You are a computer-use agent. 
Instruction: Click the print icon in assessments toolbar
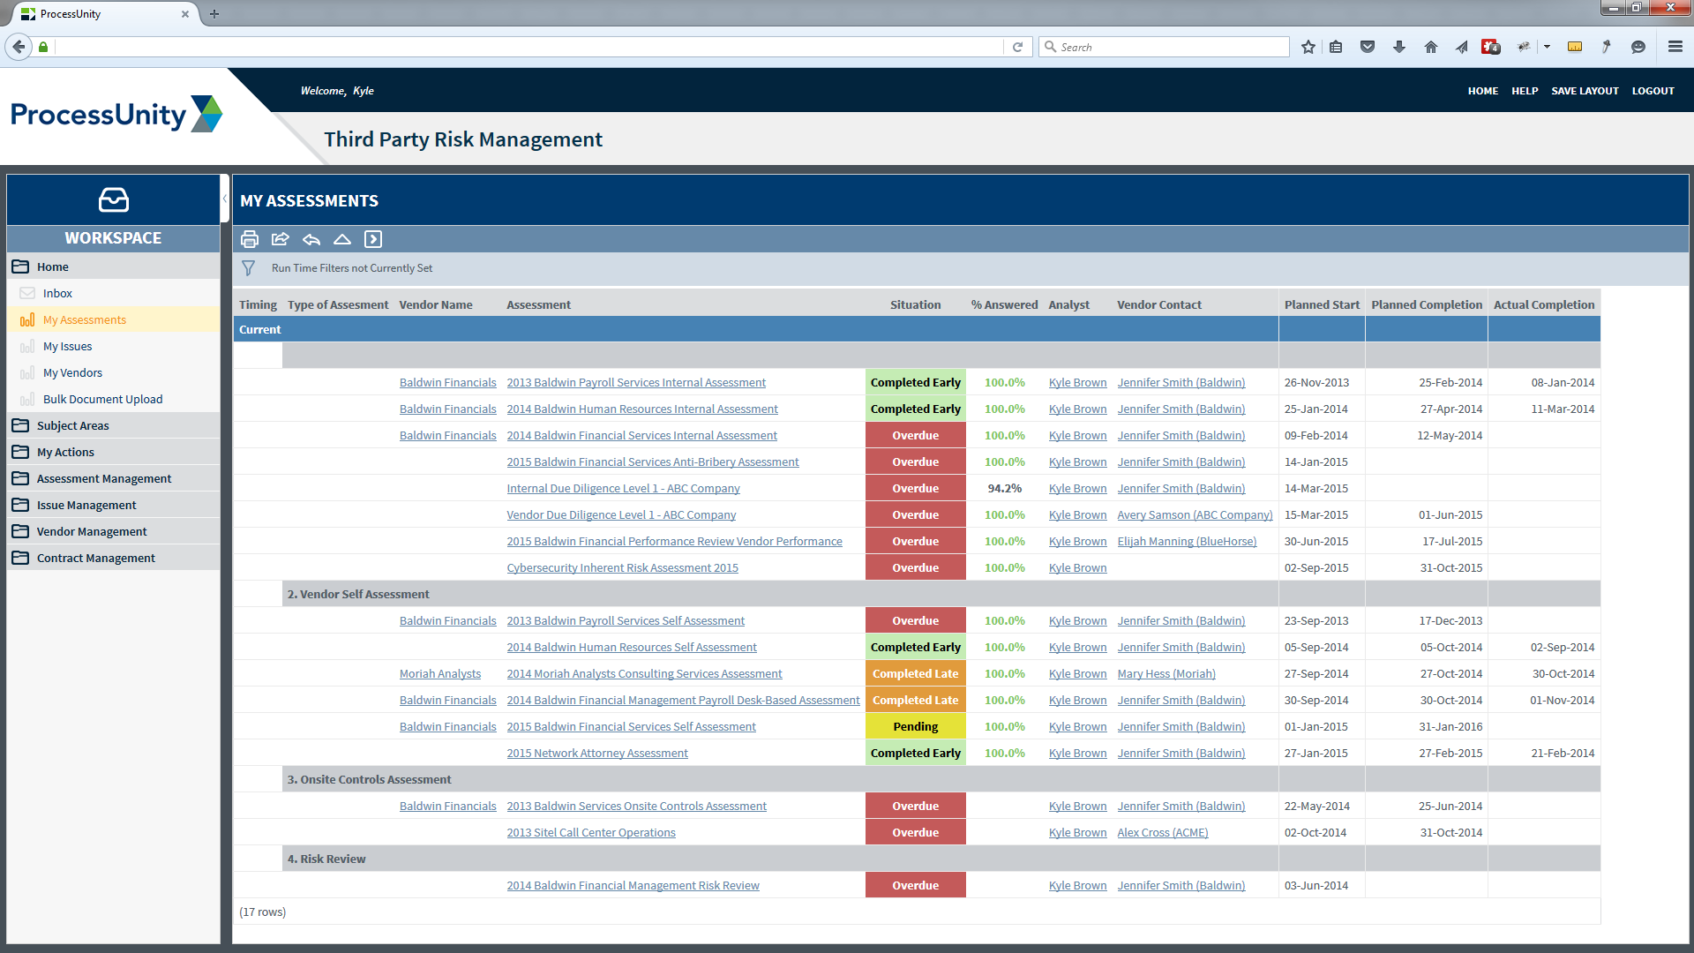(250, 239)
